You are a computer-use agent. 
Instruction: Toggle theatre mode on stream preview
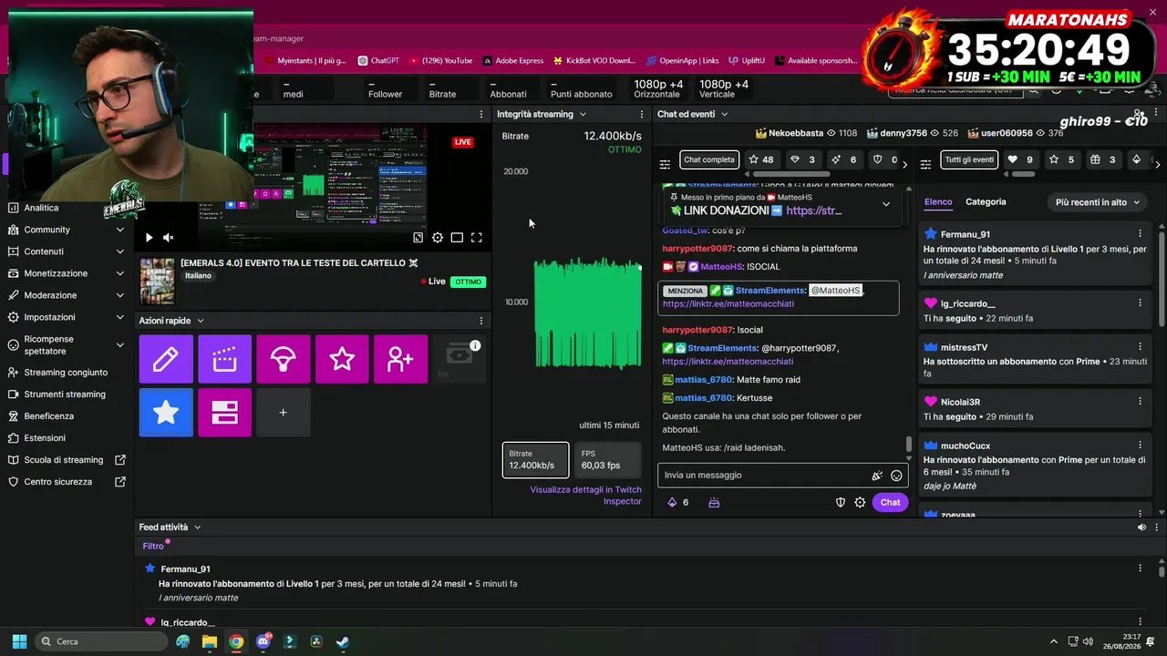click(457, 238)
